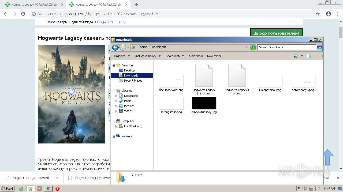Screen dimensions: 343x192
Task: Reload the Chrome page
Action: click(23, 14)
